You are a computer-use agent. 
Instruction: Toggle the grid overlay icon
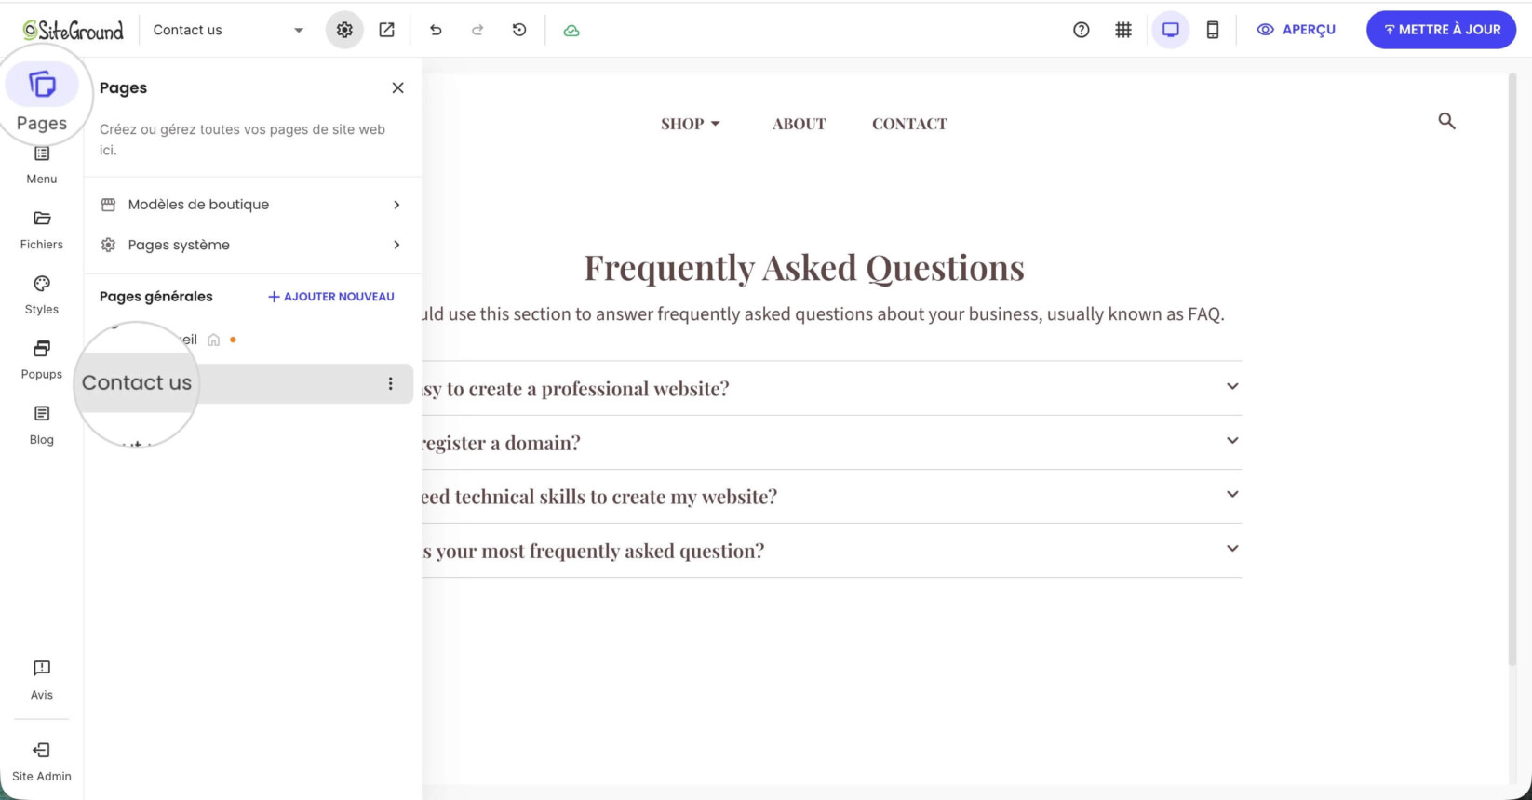pos(1123,30)
